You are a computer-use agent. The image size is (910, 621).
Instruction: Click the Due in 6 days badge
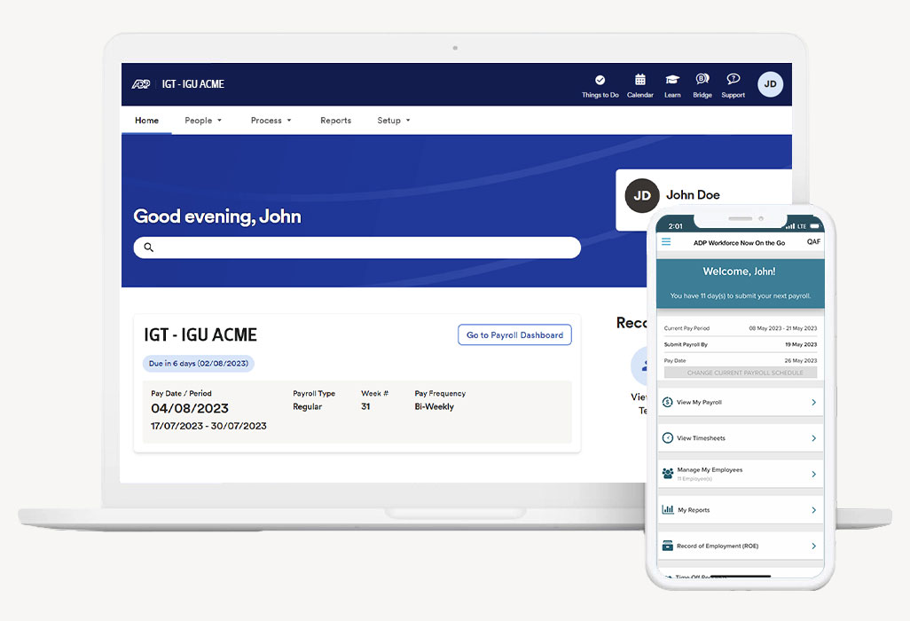coord(199,364)
